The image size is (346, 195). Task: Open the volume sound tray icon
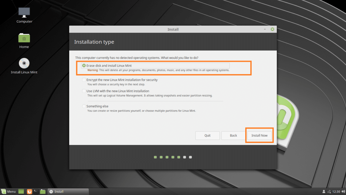tap(343, 191)
